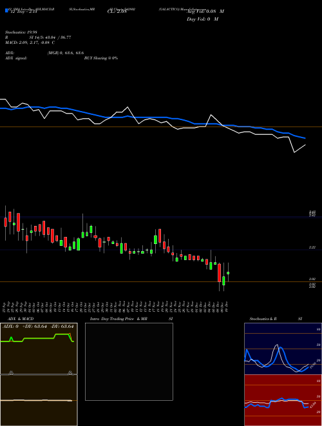Click the 2.22 price axis label
Screen dimensions: 322x426
(312, 247)
